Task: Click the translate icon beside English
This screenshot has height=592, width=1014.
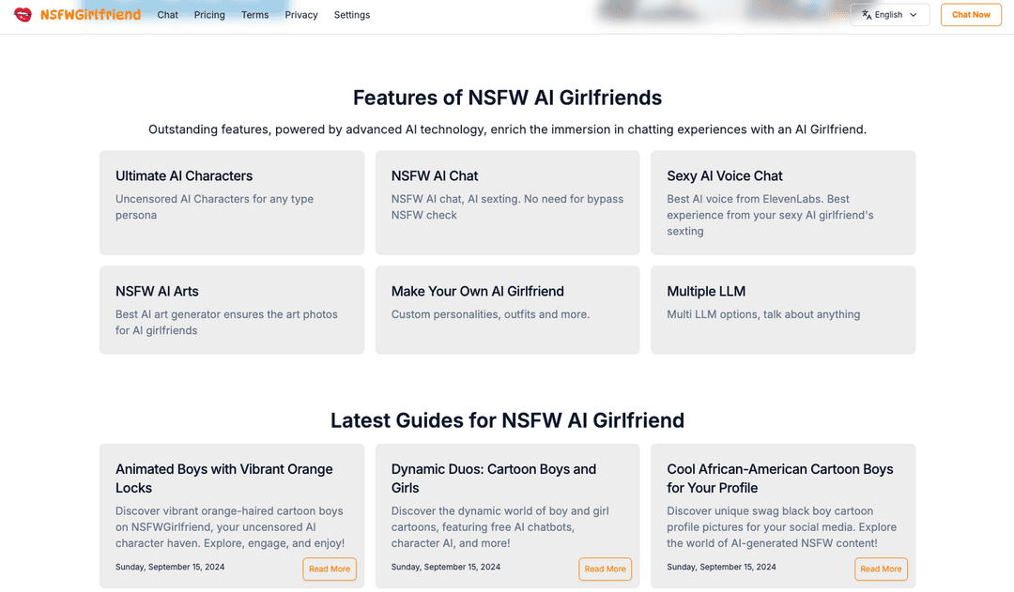Action: 867,15
